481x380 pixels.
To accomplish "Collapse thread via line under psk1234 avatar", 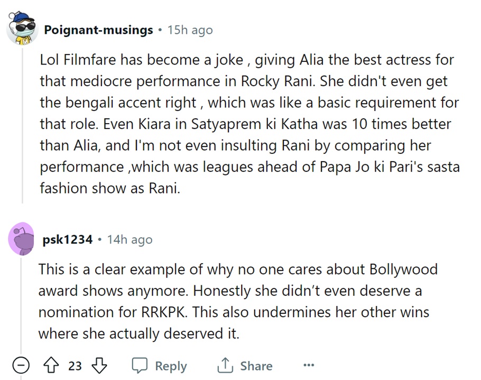I will coord(22,307).
